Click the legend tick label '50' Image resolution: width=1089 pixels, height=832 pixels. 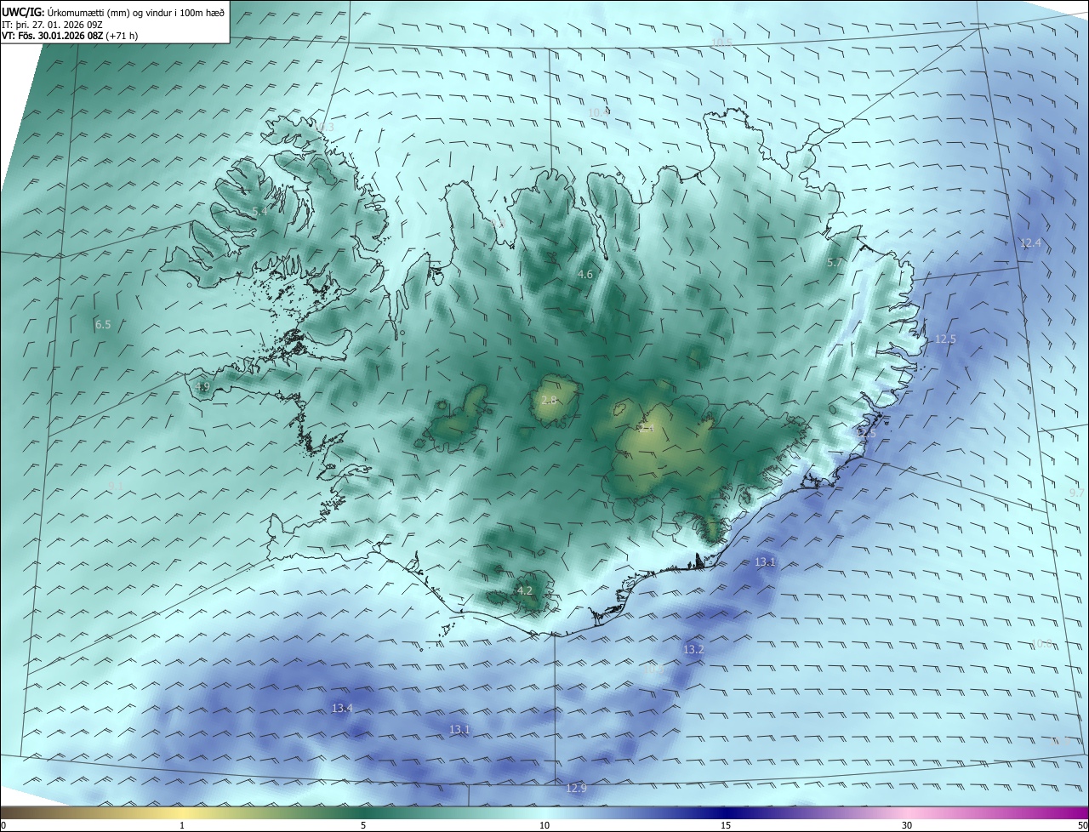1081,825
